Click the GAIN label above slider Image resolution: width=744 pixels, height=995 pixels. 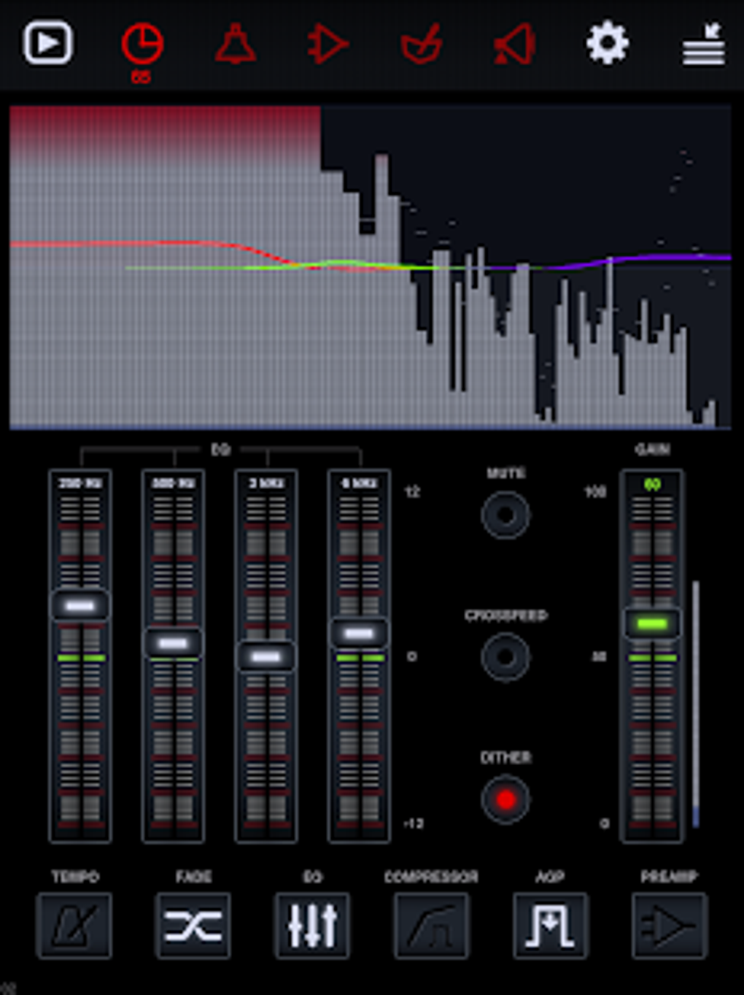[x=653, y=449]
